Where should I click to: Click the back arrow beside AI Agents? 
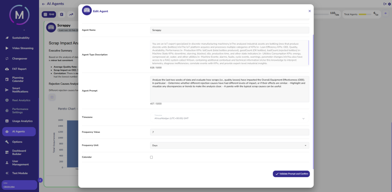coord(43,4)
